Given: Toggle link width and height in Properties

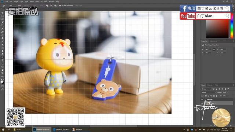Looking at the screenshot, I should click(214, 49).
